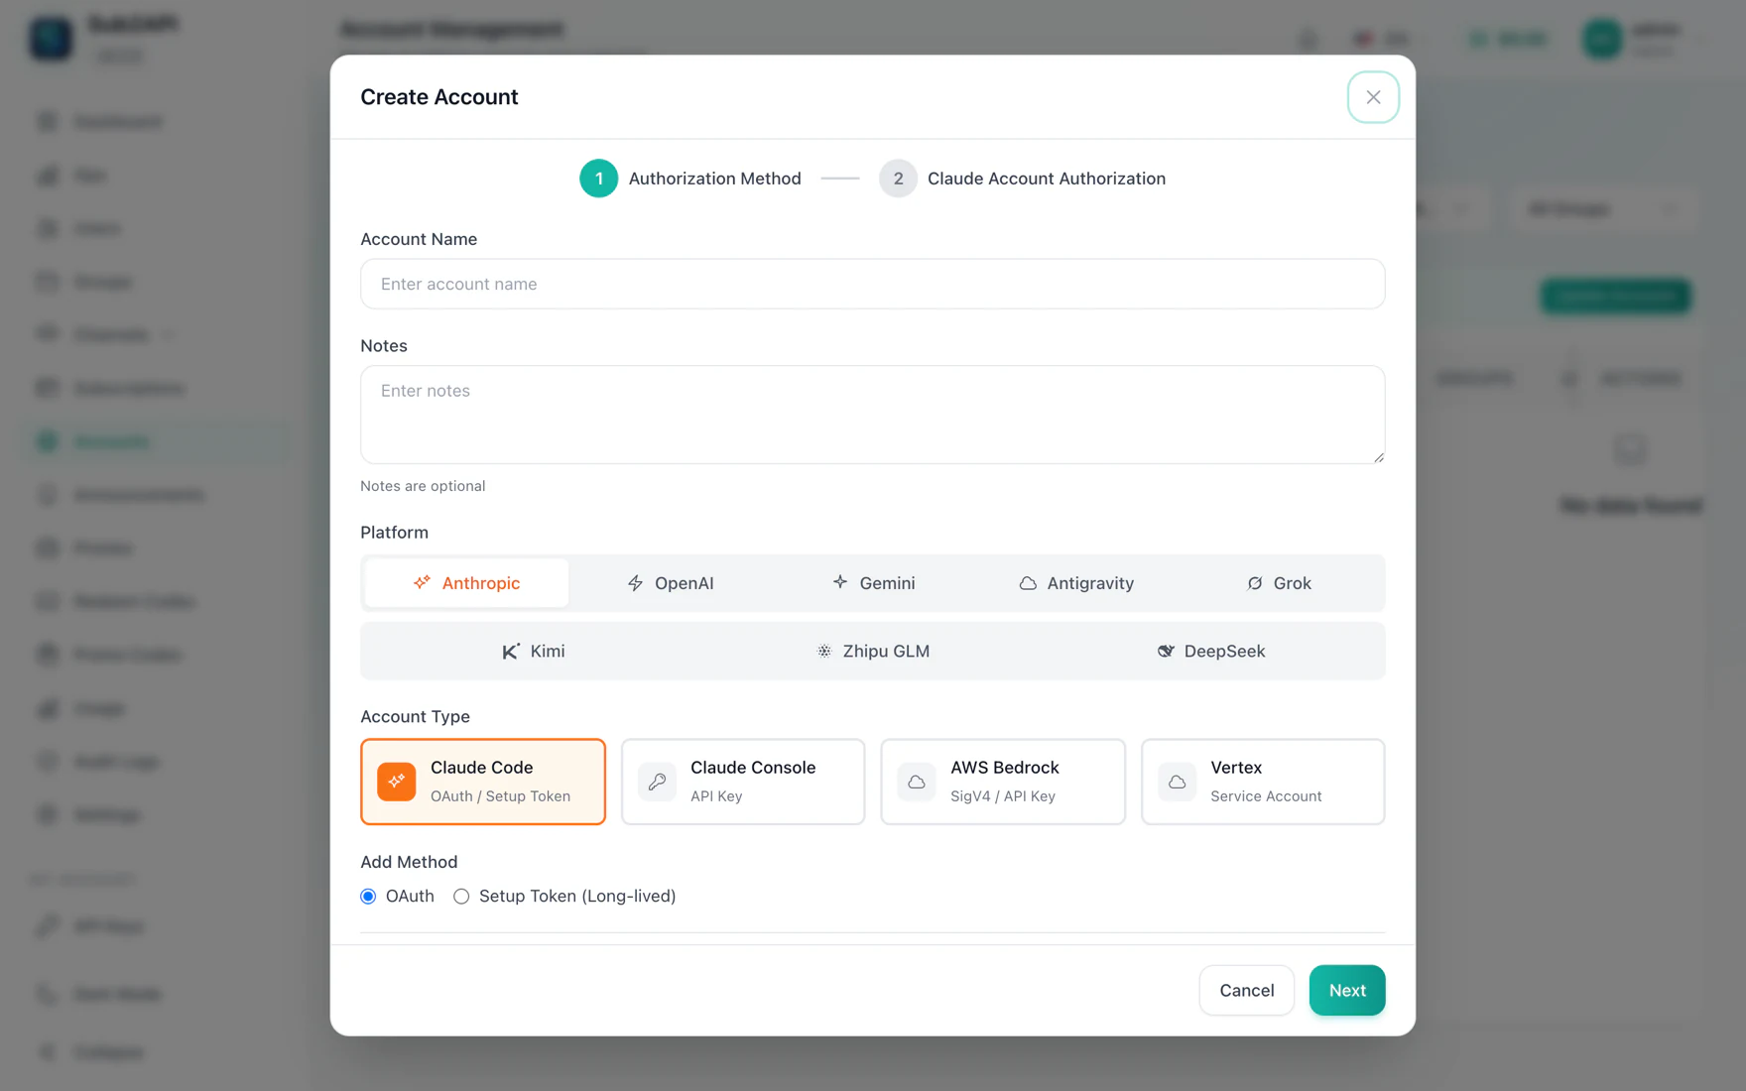Image resolution: width=1746 pixels, height=1091 pixels.
Task: Select the Anthropic platform tab
Action: (x=466, y=583)
